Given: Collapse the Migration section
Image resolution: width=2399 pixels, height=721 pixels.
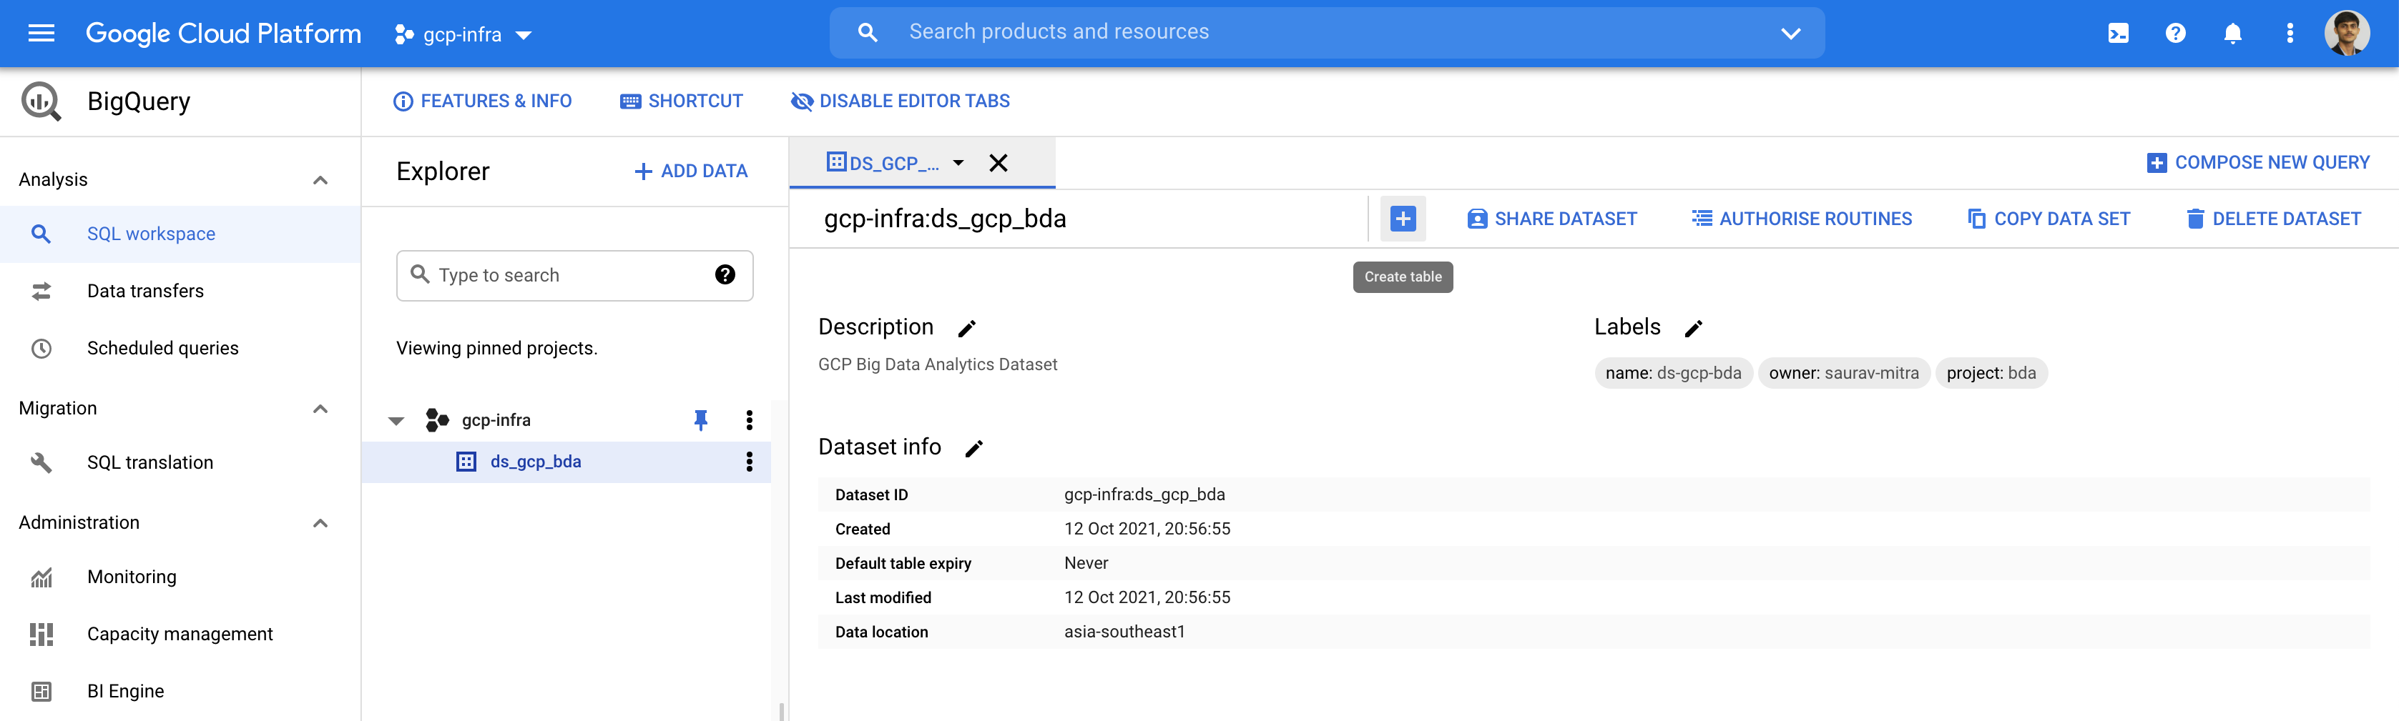Looking at the screenshot, I should (x=320, y=409).
